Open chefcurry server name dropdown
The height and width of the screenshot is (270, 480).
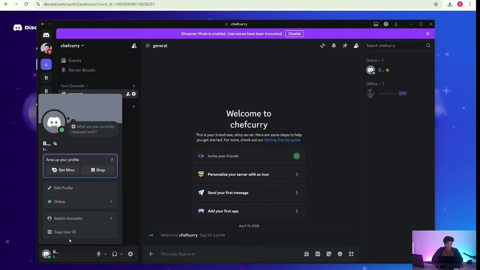coord(72,46)
